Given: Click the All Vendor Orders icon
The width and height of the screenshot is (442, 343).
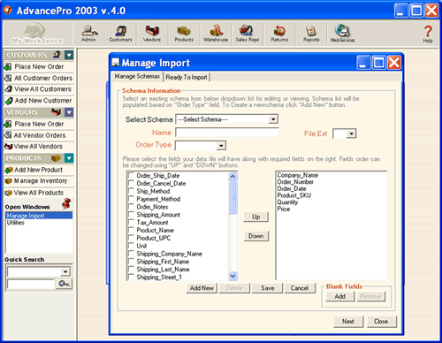Looking at the screenshot, I should point(8,135).
